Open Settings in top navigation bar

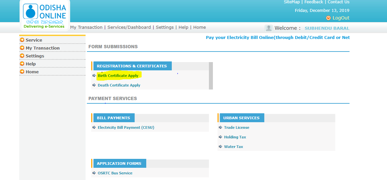(x=164, y=27)
